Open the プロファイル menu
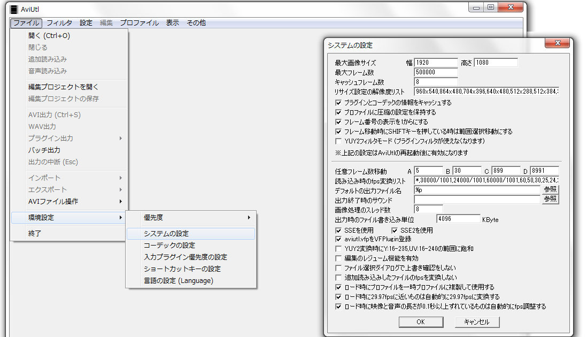 139,23
